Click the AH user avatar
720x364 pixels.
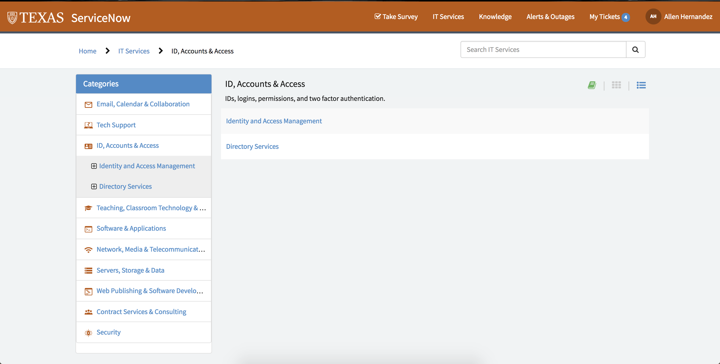653,17
